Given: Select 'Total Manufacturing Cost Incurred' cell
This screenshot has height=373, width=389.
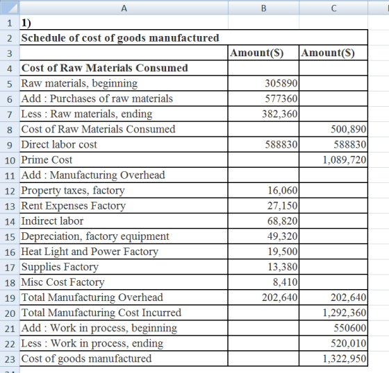Looking at the screenshot, I should (124, 313).
